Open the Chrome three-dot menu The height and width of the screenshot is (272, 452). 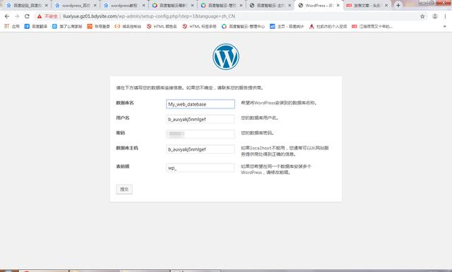pos(445,16)
